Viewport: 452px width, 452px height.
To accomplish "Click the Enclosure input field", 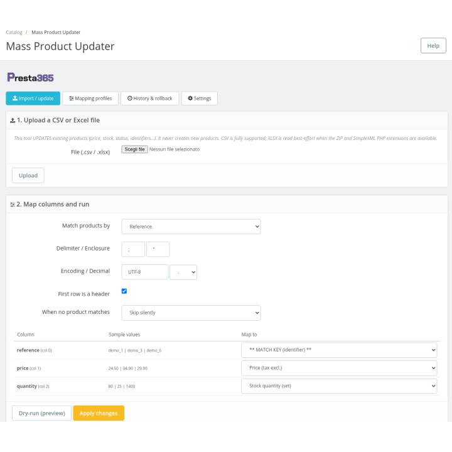I will click(158, 249).
